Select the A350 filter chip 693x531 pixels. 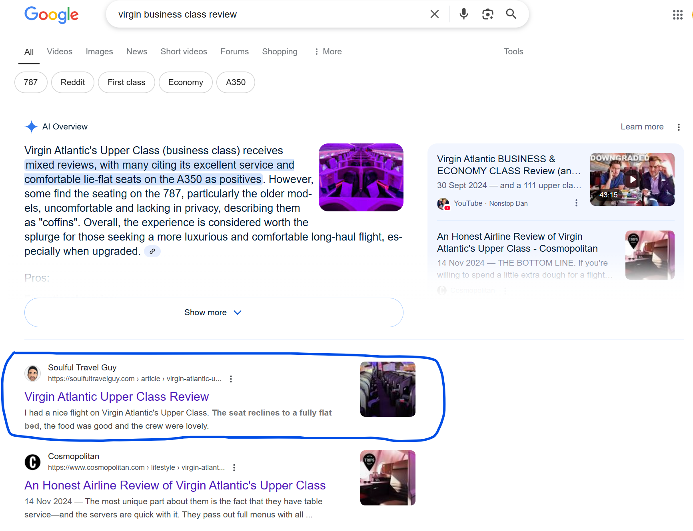[x=236, y=82]
